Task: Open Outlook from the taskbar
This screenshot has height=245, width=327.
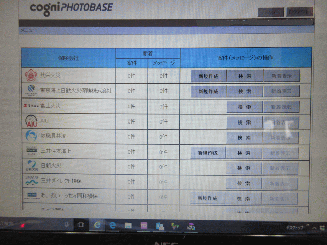Action: [x=160, y=226]
